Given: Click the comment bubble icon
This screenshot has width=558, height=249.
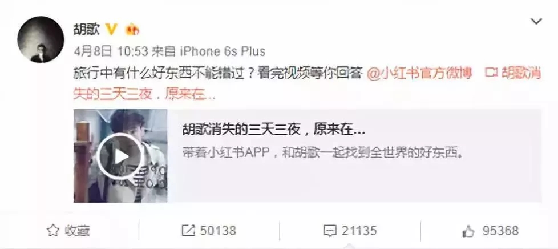Looking at the screenshot, I should [x=330, y=231].
